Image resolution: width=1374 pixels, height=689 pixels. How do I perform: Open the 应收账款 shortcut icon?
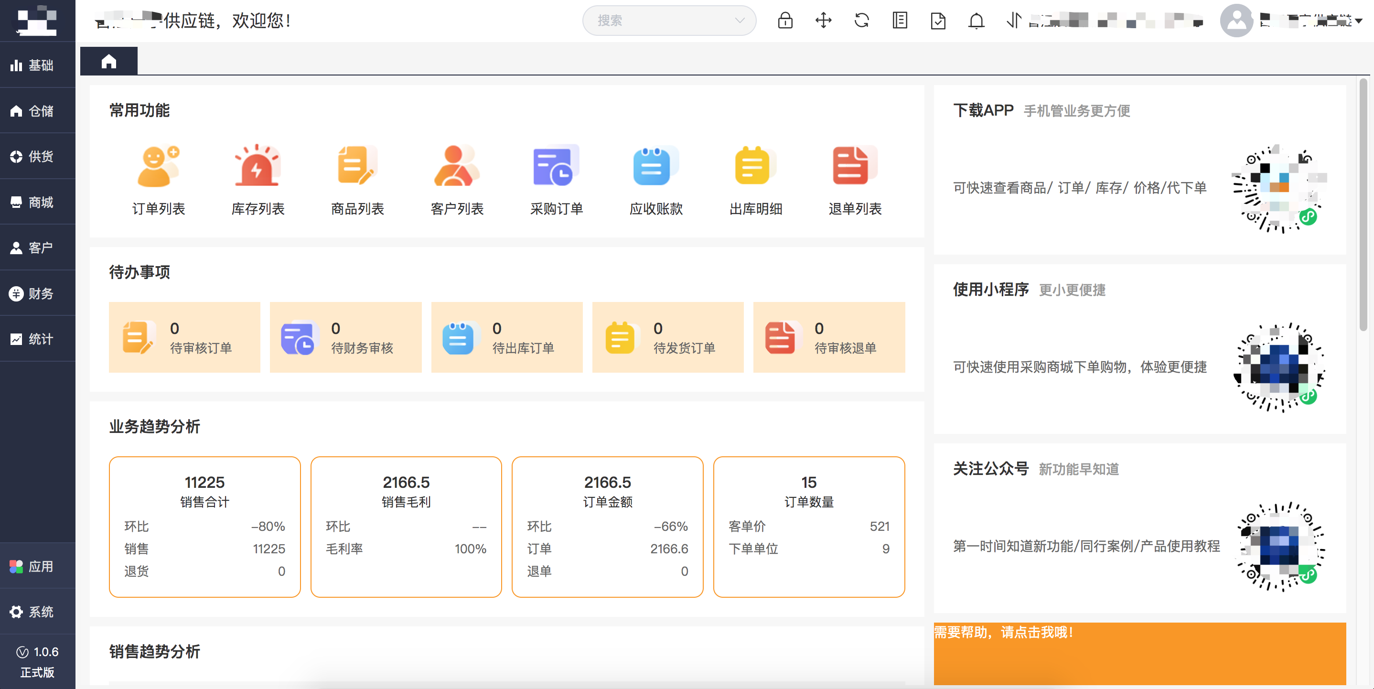point(656,166)
